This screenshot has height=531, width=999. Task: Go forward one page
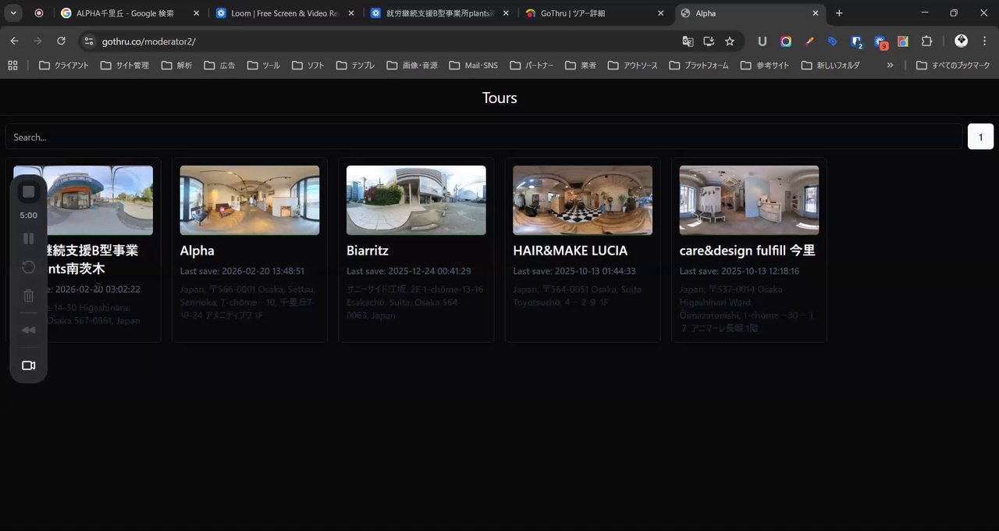tap(37, 41)
